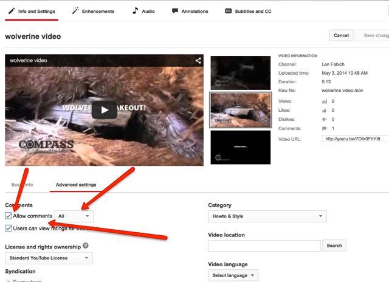Click the wolverine video title in player

tap(29, 60)
